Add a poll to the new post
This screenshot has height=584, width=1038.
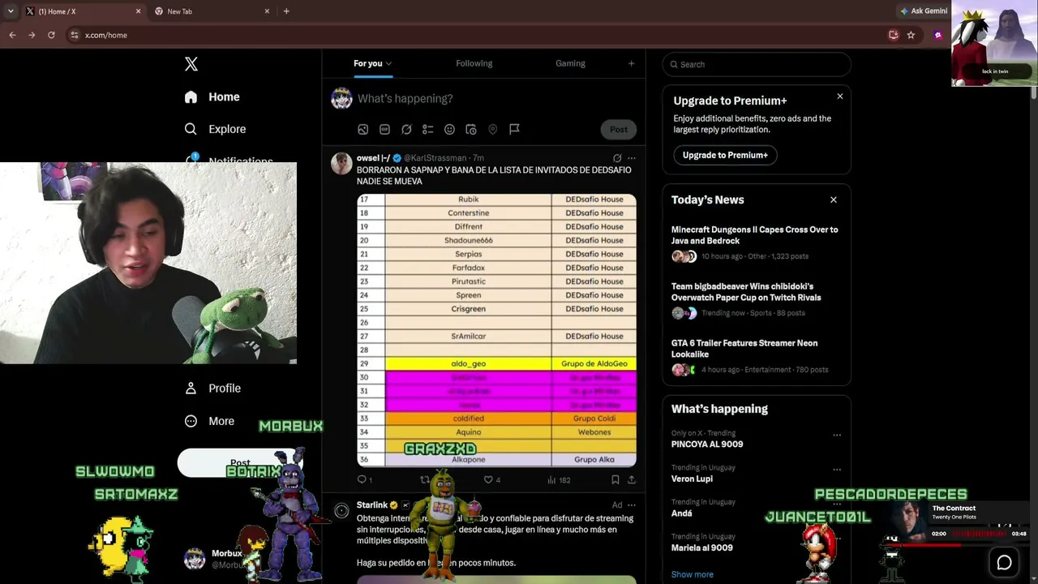coord(427,129)
